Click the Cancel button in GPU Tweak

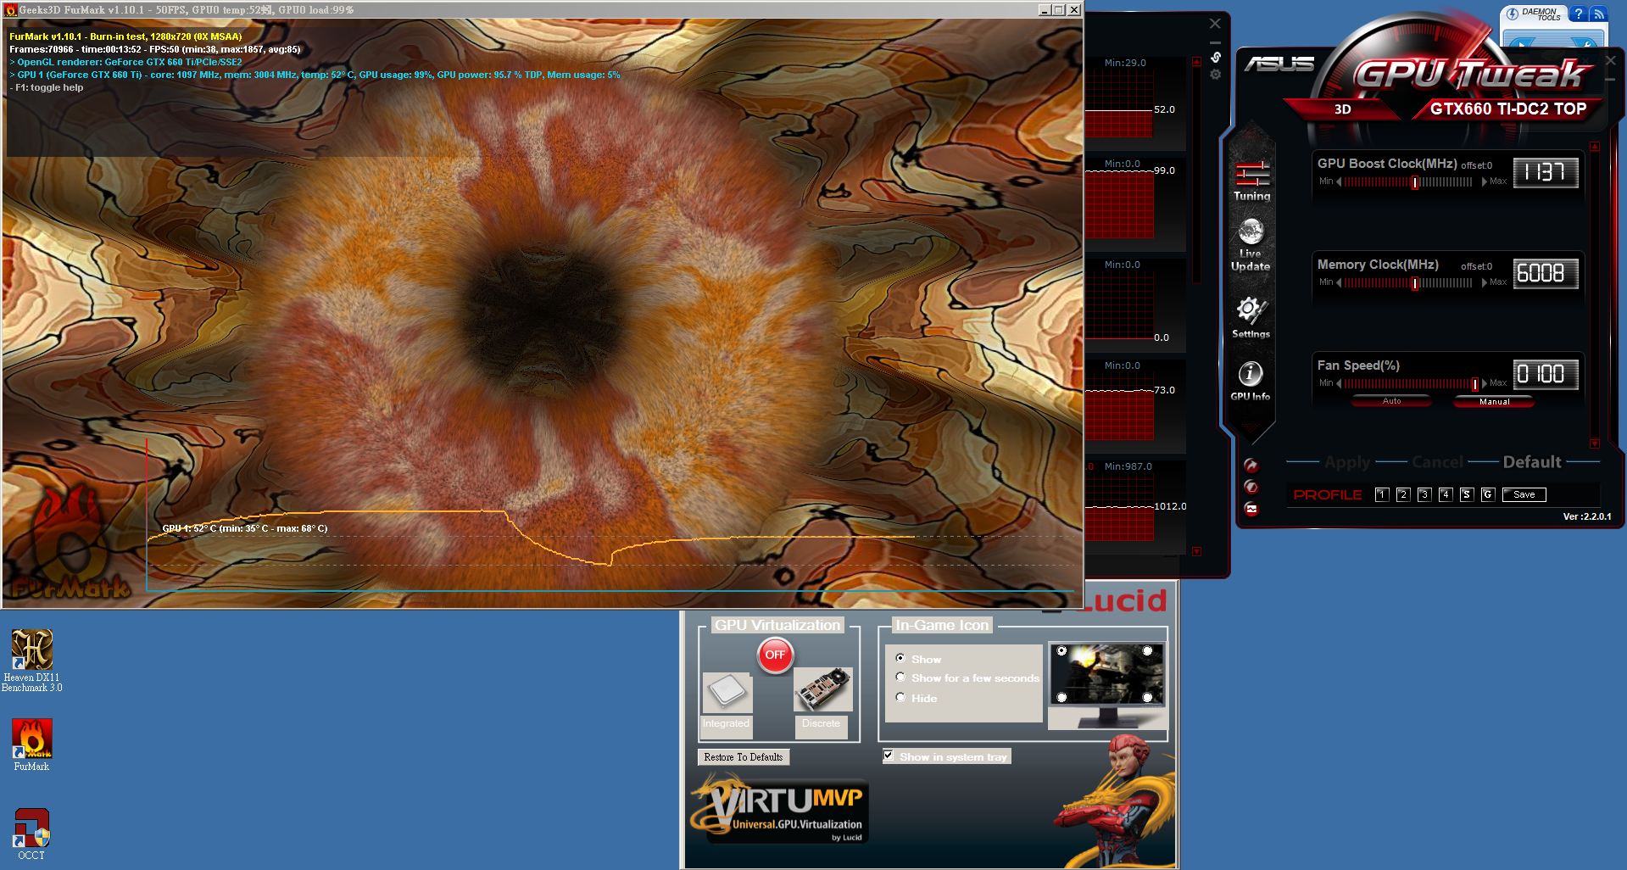coord(1437,462)
